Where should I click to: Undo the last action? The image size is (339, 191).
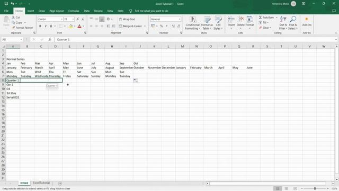click(12, 4)
